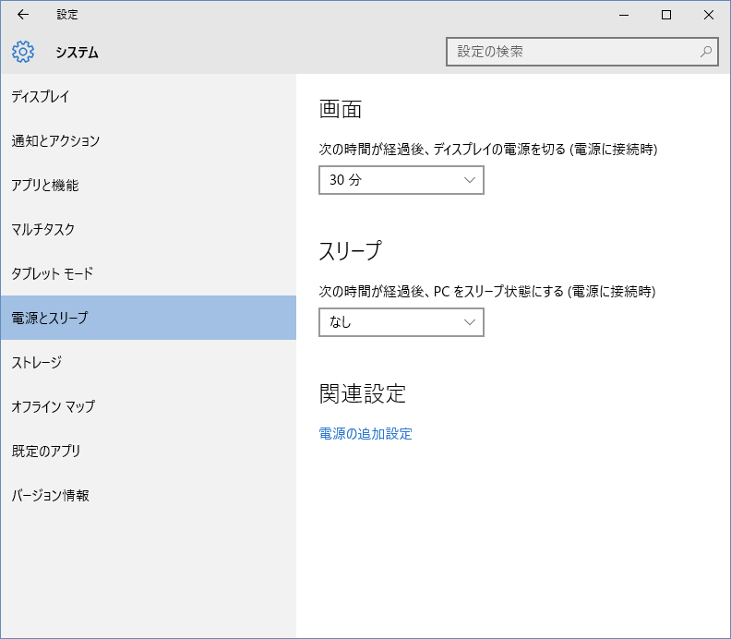Click the magnifier icon in search box
This screenshot has height=639, width=731.
(x=706, y=52)
